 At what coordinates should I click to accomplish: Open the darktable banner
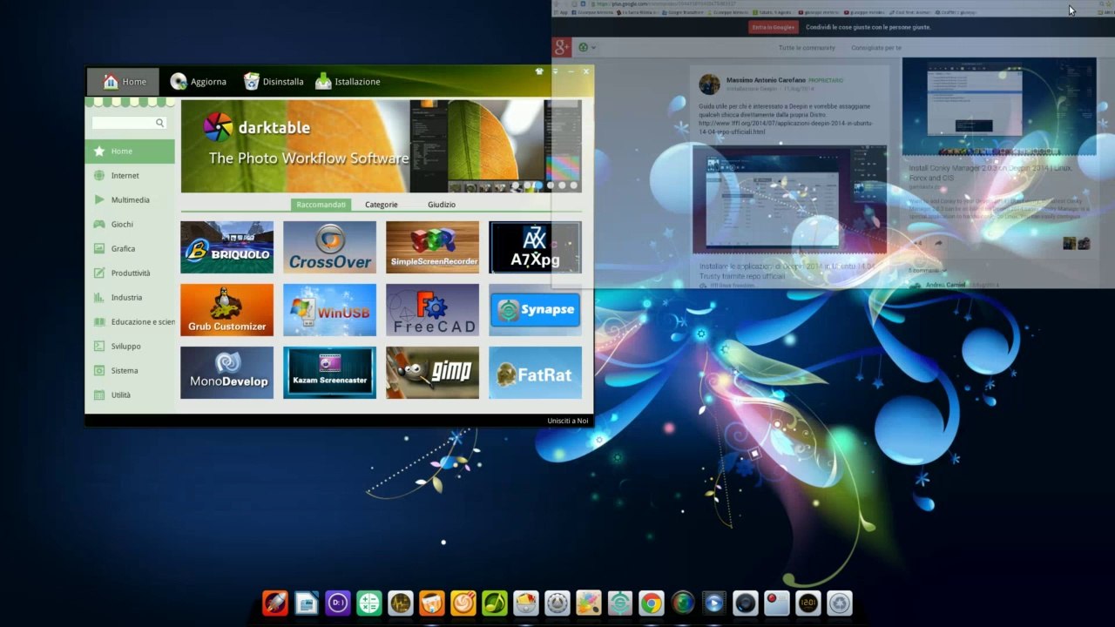click(x=382, y=145)
